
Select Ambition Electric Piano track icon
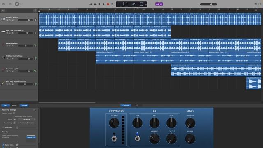point(3,58)
